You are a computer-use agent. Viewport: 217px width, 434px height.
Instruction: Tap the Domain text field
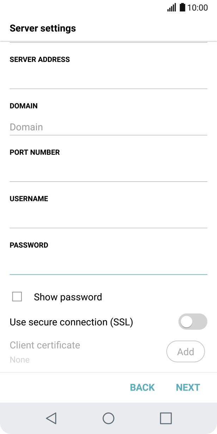point(108,127)
